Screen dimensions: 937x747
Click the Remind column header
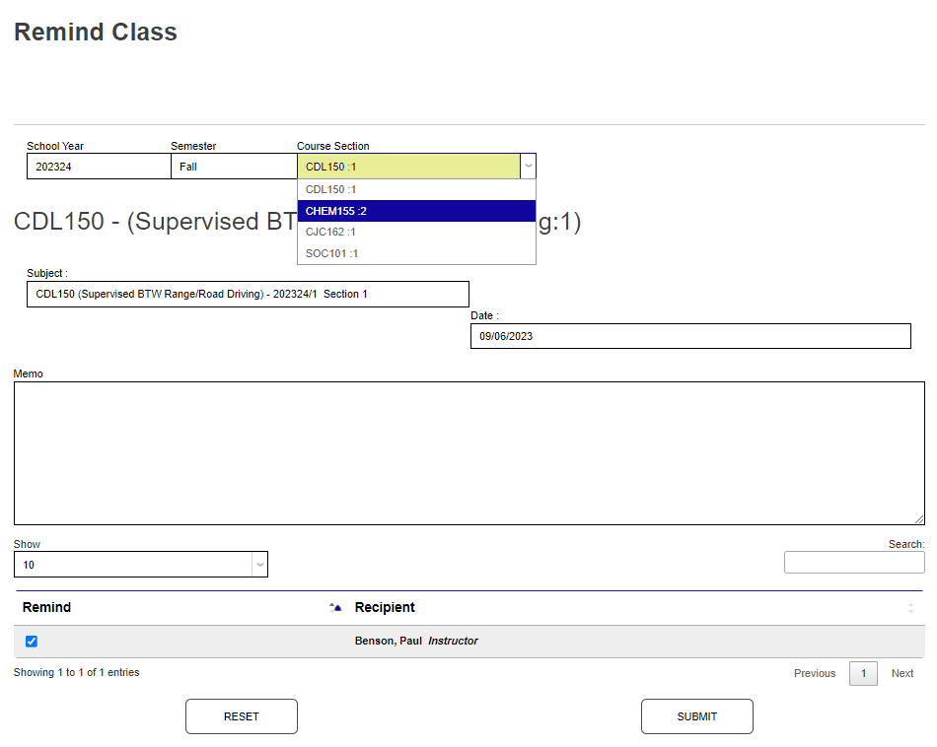tap(46, 607)
